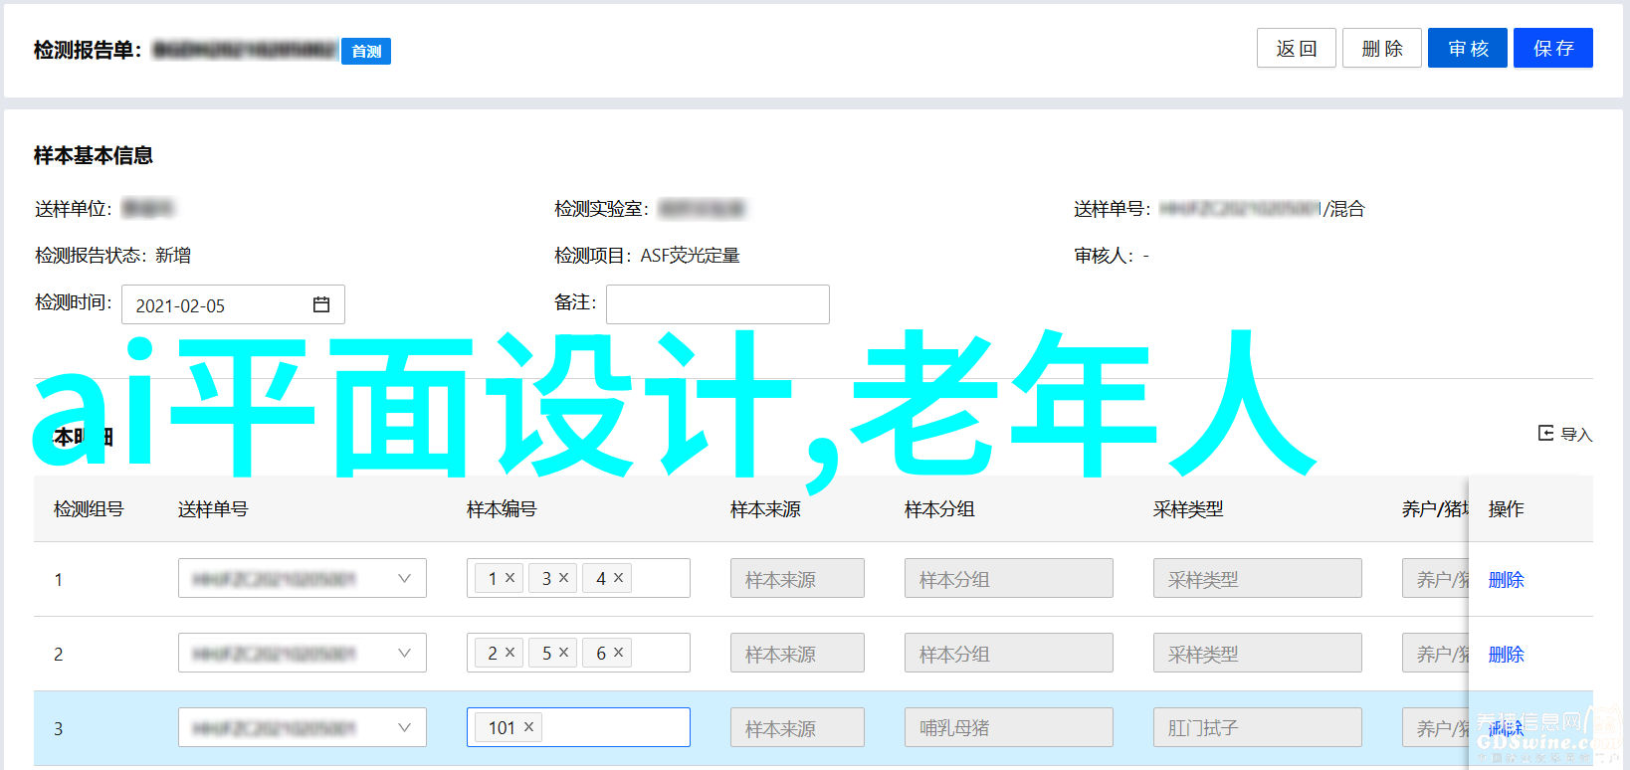Image resolution: width=1630 pixels, height=770 pixels.
Task: Click the 删除 button in header
Action: tap(1381, 48)
